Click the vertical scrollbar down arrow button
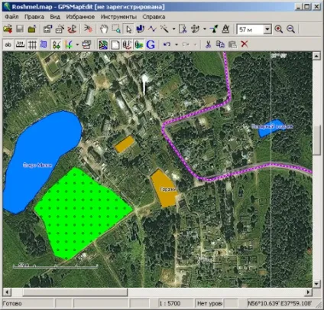Image resolution: width=324 pixels, height=310 pixels. (x=316, y=284)
